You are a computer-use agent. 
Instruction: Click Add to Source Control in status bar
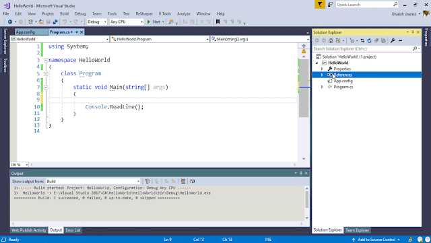(376, 240)
